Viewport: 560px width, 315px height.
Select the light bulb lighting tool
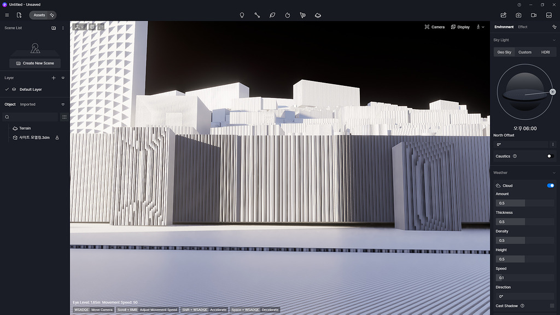(x=242, y=15)
